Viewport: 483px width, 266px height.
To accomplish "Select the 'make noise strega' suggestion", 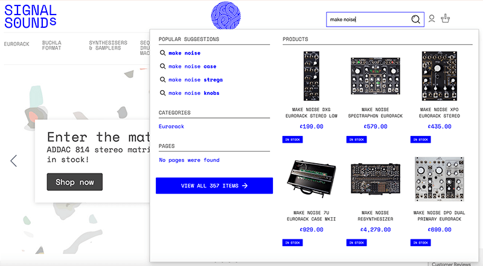I will [x=196, y=80].
